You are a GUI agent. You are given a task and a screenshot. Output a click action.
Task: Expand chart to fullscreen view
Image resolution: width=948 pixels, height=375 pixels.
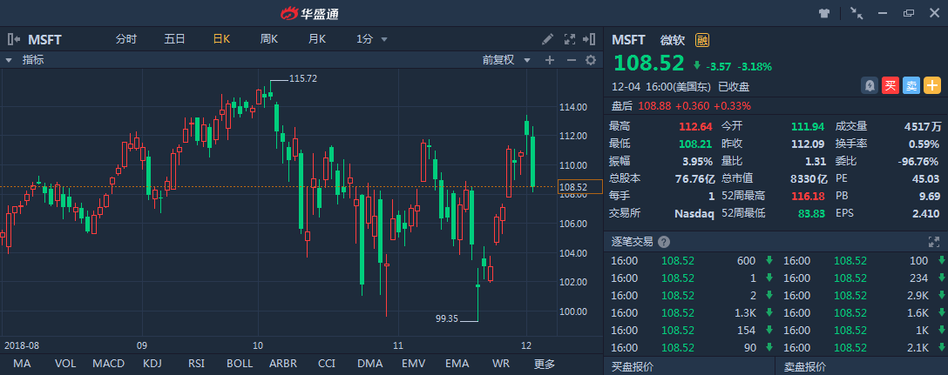[571, 39]
